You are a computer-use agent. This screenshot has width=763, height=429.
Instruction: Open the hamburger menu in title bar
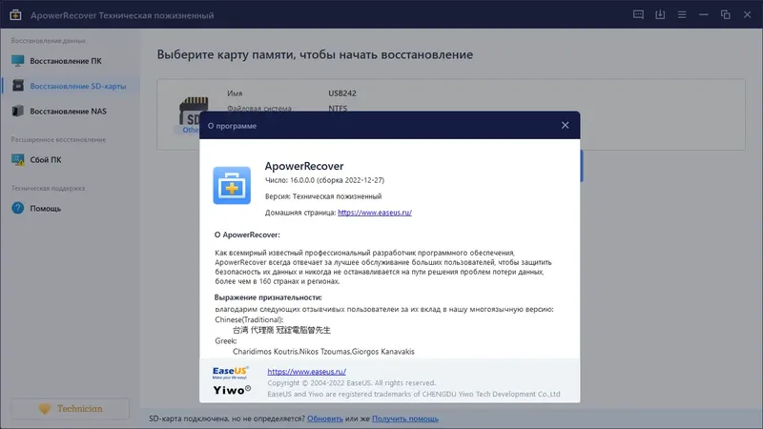(x=682, y=14)
